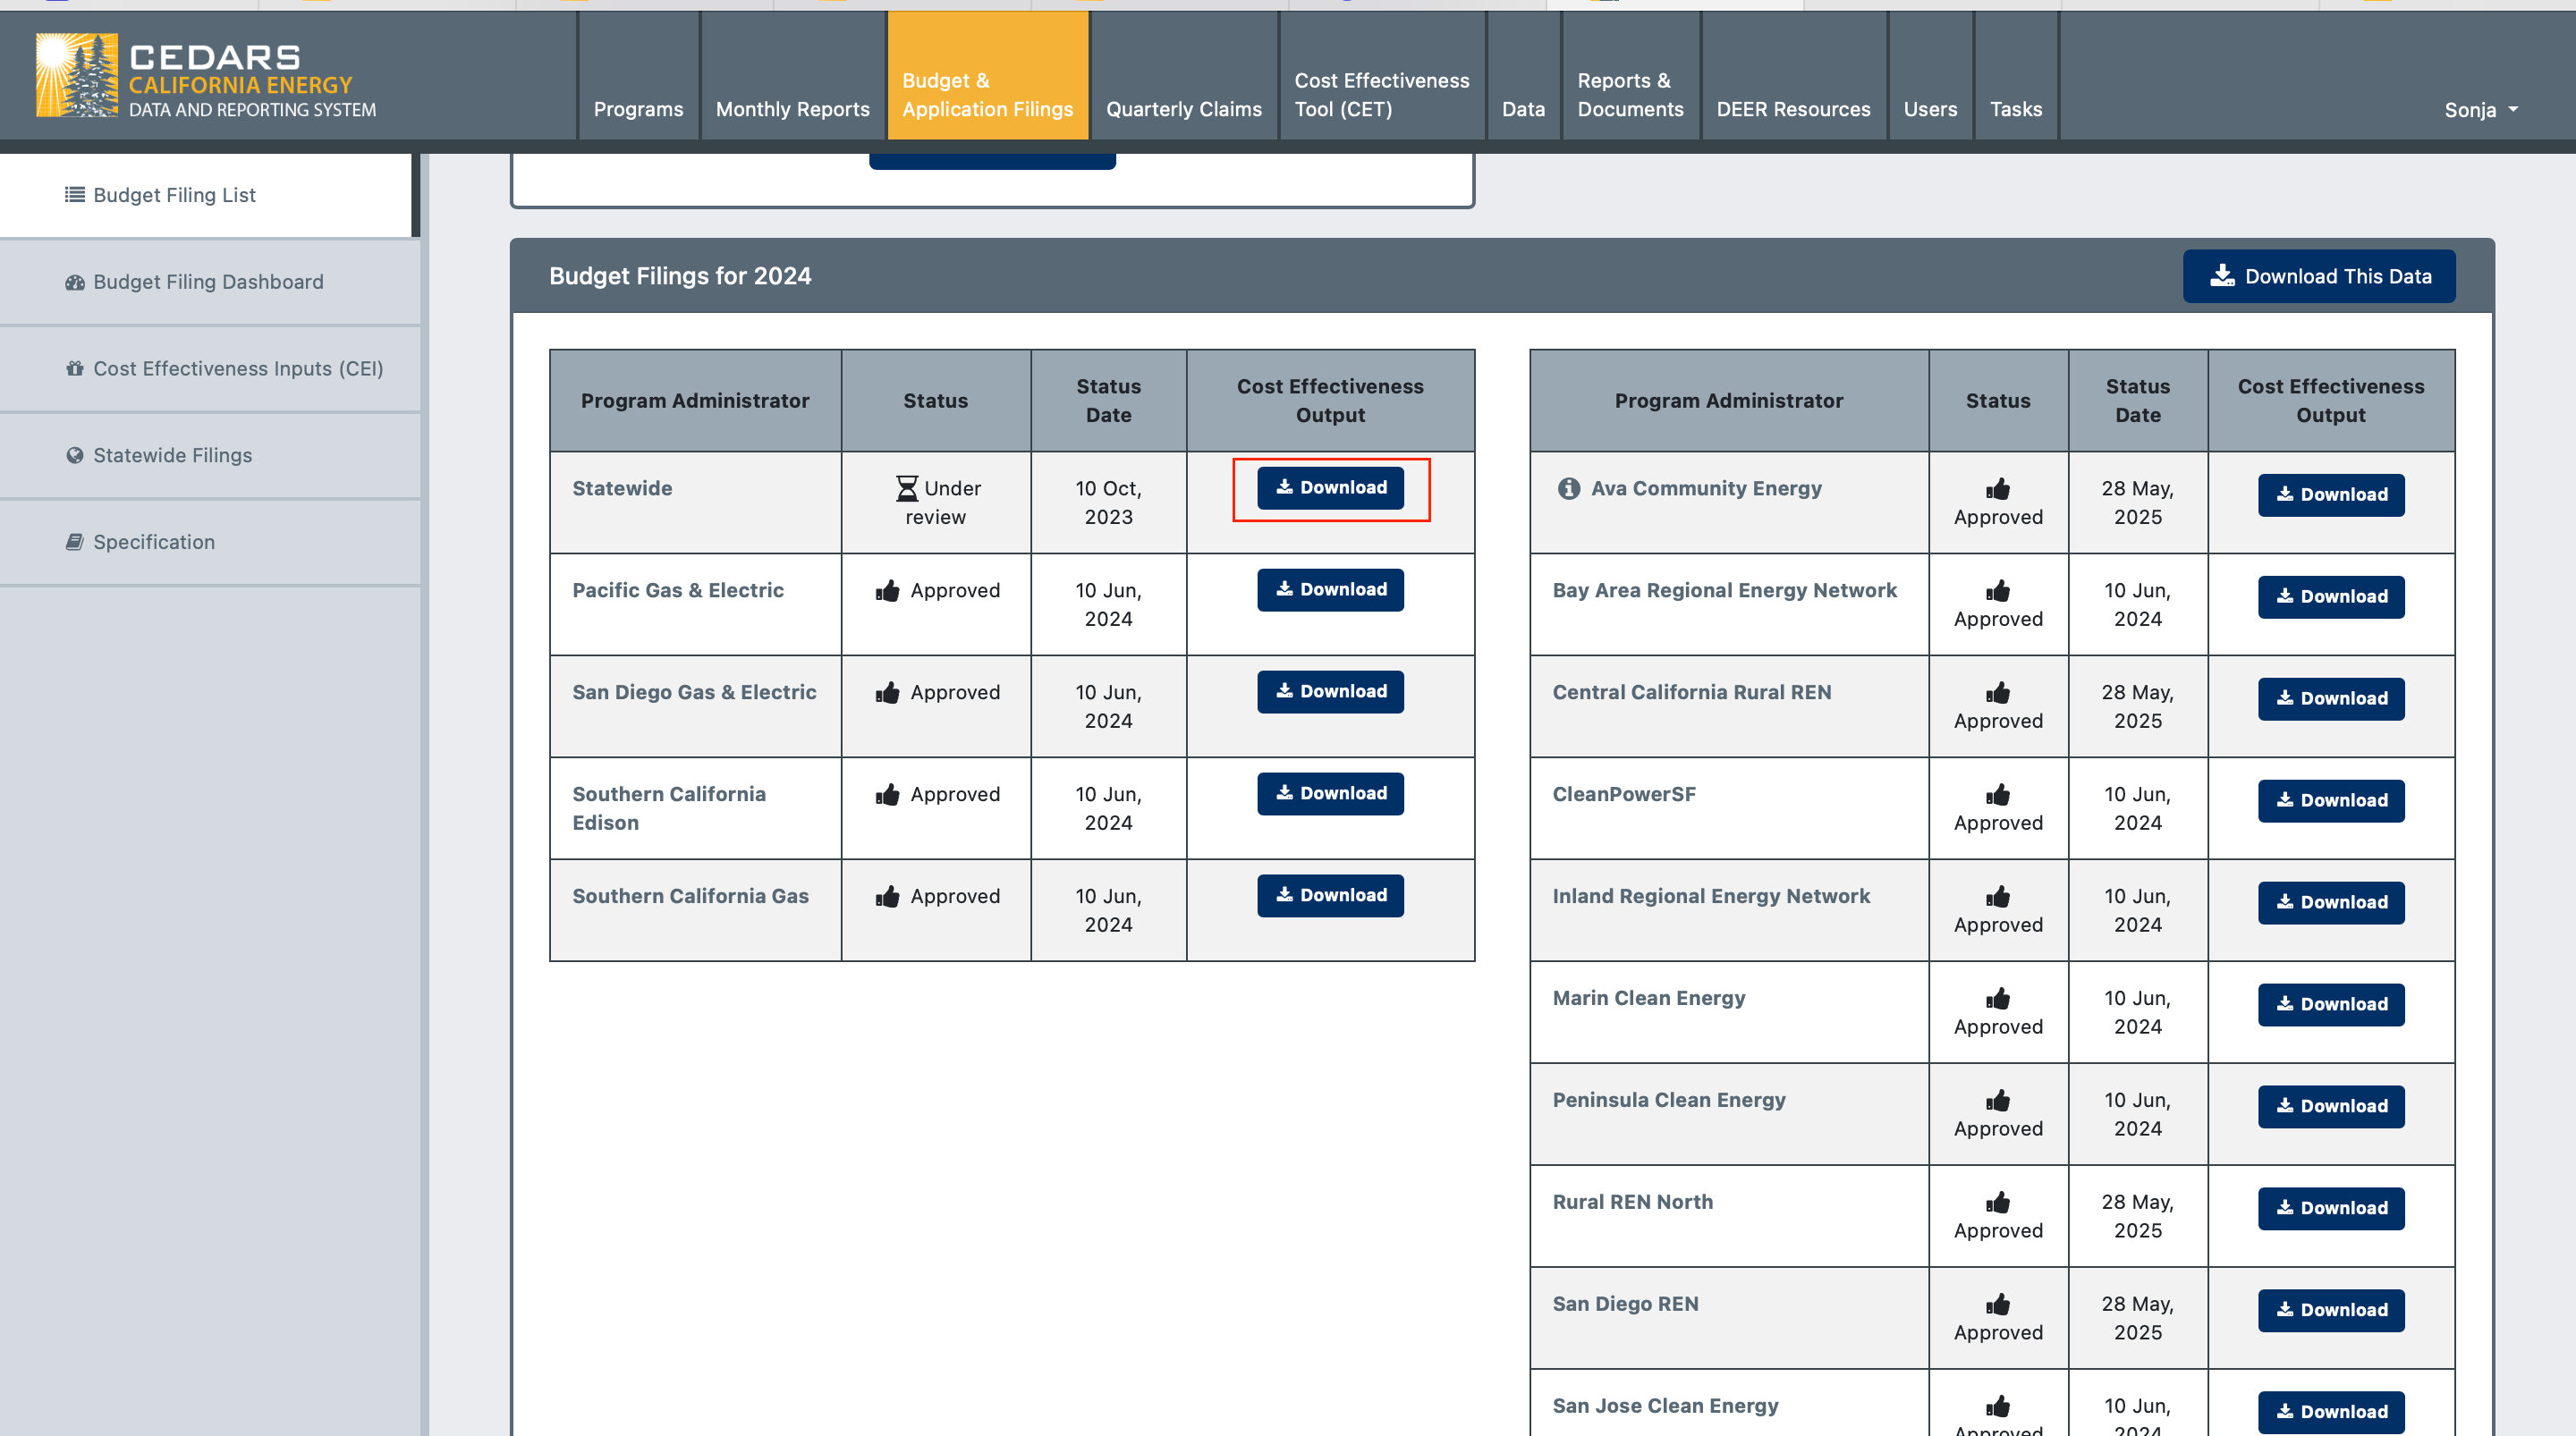
Task: Open Inland Regional Energy Network filing
Action: (1711, 896)
